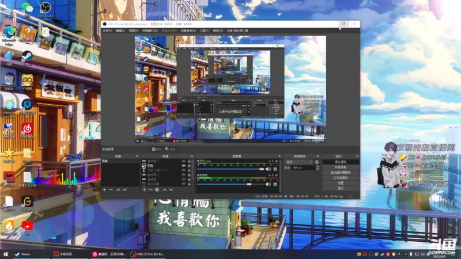Open the 工具(T) menu
Image resolution: width=461 pixels, height=259 pixels.
(x=205, y=31)
